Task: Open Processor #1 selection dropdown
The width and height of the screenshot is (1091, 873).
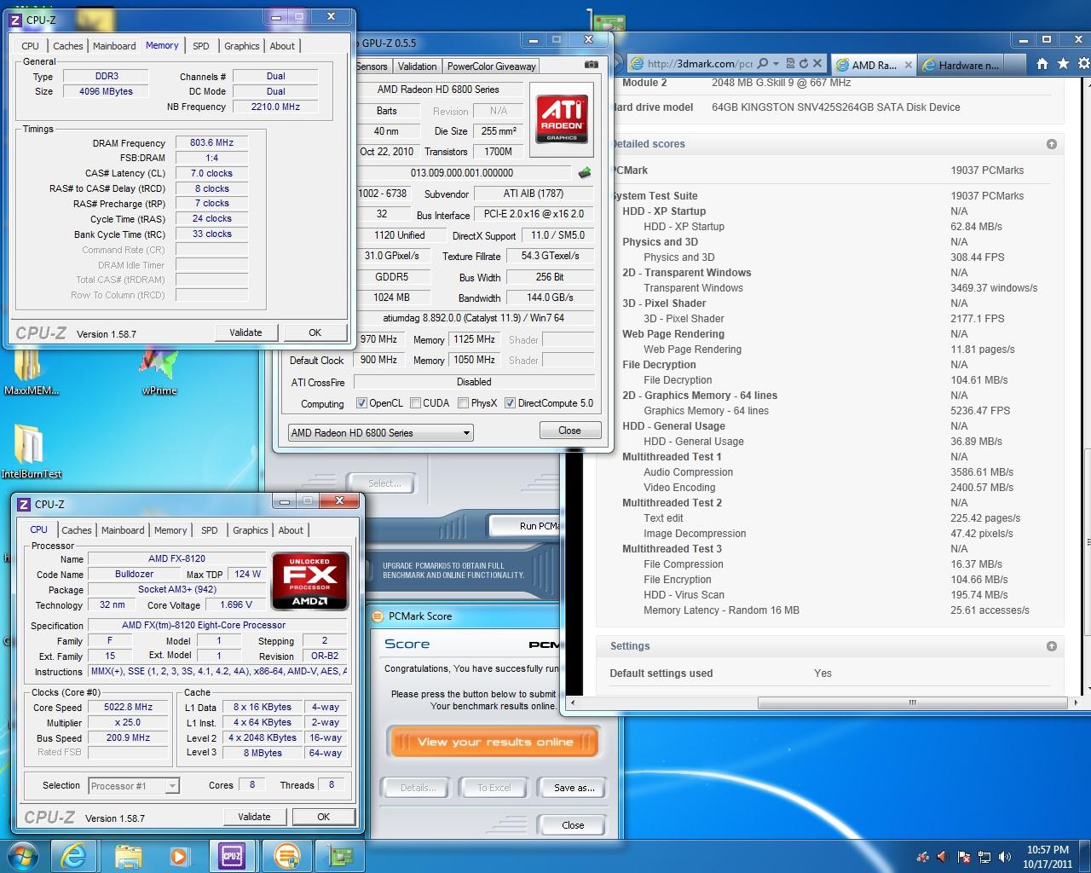Action: (x=134, y=785)
